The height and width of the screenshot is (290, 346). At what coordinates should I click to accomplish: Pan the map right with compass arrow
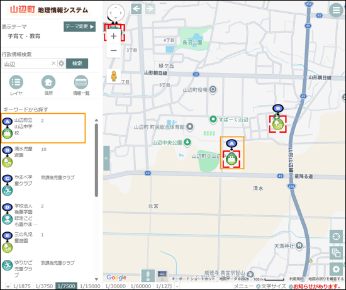point(121,13)
